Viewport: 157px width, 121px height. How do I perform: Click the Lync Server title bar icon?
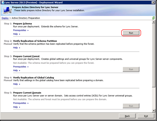click(3, 2)
